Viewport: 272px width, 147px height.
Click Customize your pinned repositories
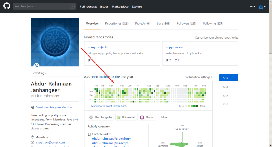(x=216, y=38)
